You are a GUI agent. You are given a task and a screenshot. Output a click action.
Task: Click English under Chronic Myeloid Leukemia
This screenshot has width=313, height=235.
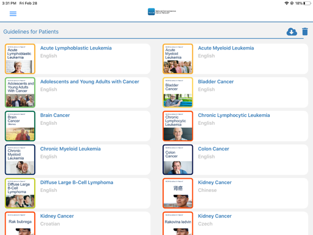[x=49, y=157]
